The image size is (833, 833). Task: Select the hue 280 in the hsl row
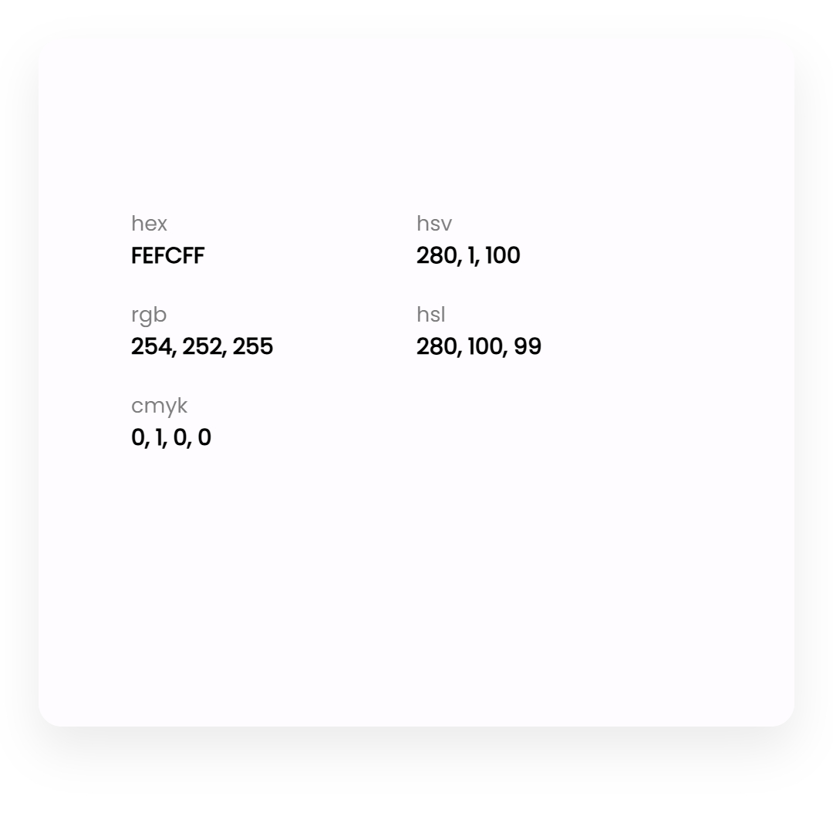[x=437, y=346]
